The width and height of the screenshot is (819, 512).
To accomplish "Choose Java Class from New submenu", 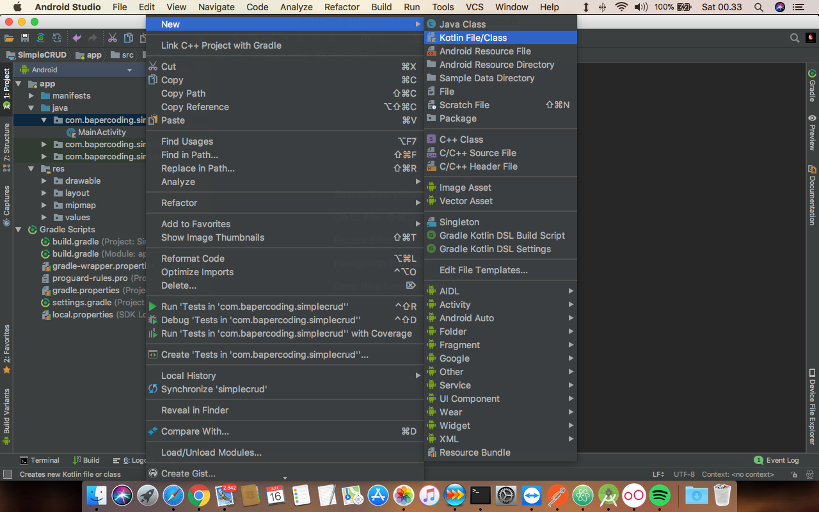I will pos(500,24).
